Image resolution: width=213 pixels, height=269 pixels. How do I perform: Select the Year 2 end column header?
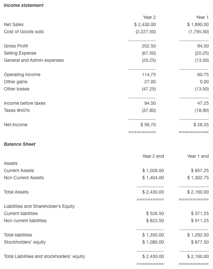click(x=153, y=156)
